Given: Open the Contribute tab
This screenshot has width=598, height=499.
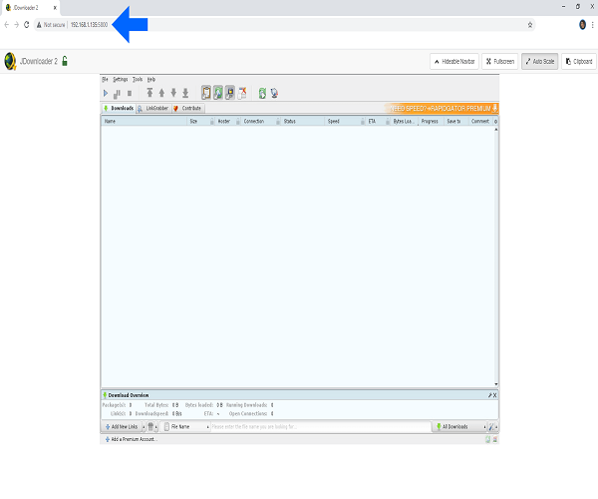Looking at the screenshot, I should pyautogui.click(x=188, y=109).
